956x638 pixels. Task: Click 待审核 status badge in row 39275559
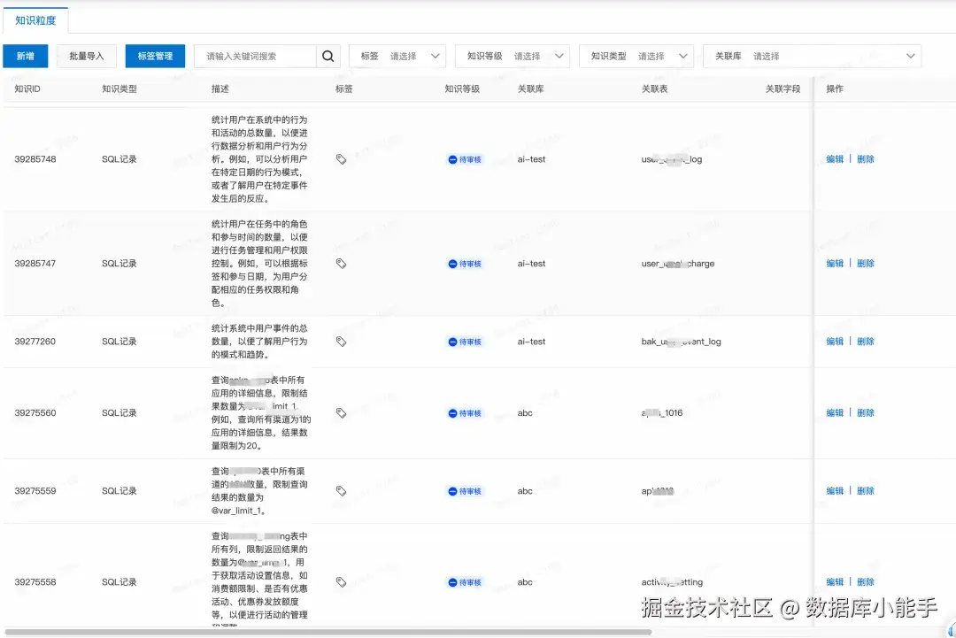(x=465, y=490)
